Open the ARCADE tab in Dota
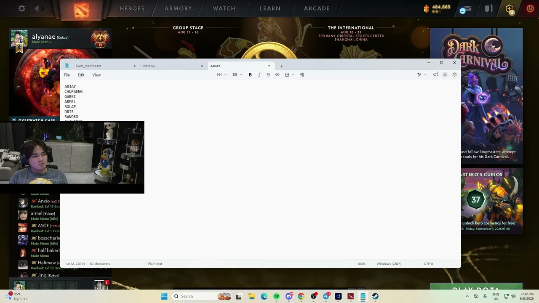This screenshot has height=303, width=539. click(317, 8)
